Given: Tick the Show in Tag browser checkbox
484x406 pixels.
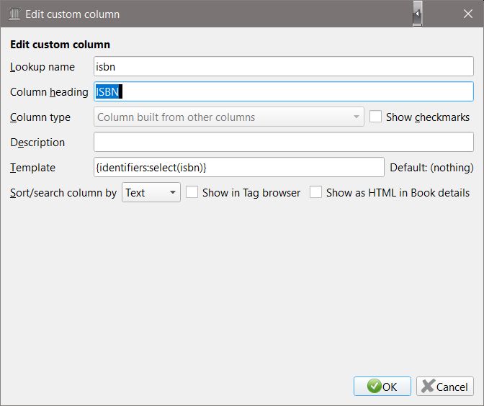Looking at the screenshot, I should [192, 193].
